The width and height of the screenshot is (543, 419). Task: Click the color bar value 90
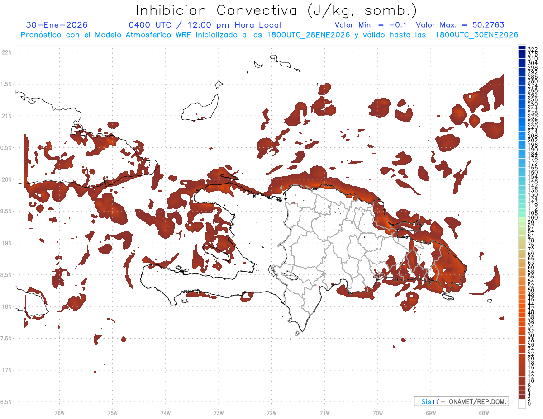pyautogui.click(x=531, y=222)
